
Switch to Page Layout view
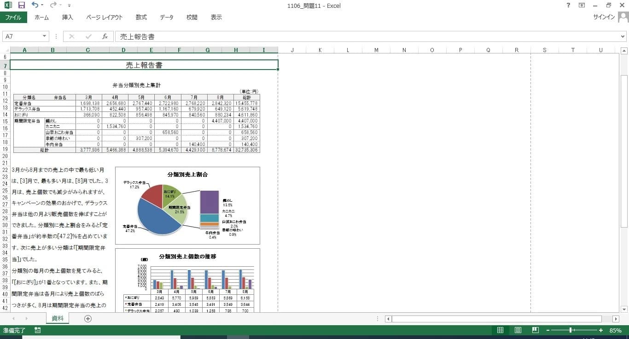(x=518, y=330)
